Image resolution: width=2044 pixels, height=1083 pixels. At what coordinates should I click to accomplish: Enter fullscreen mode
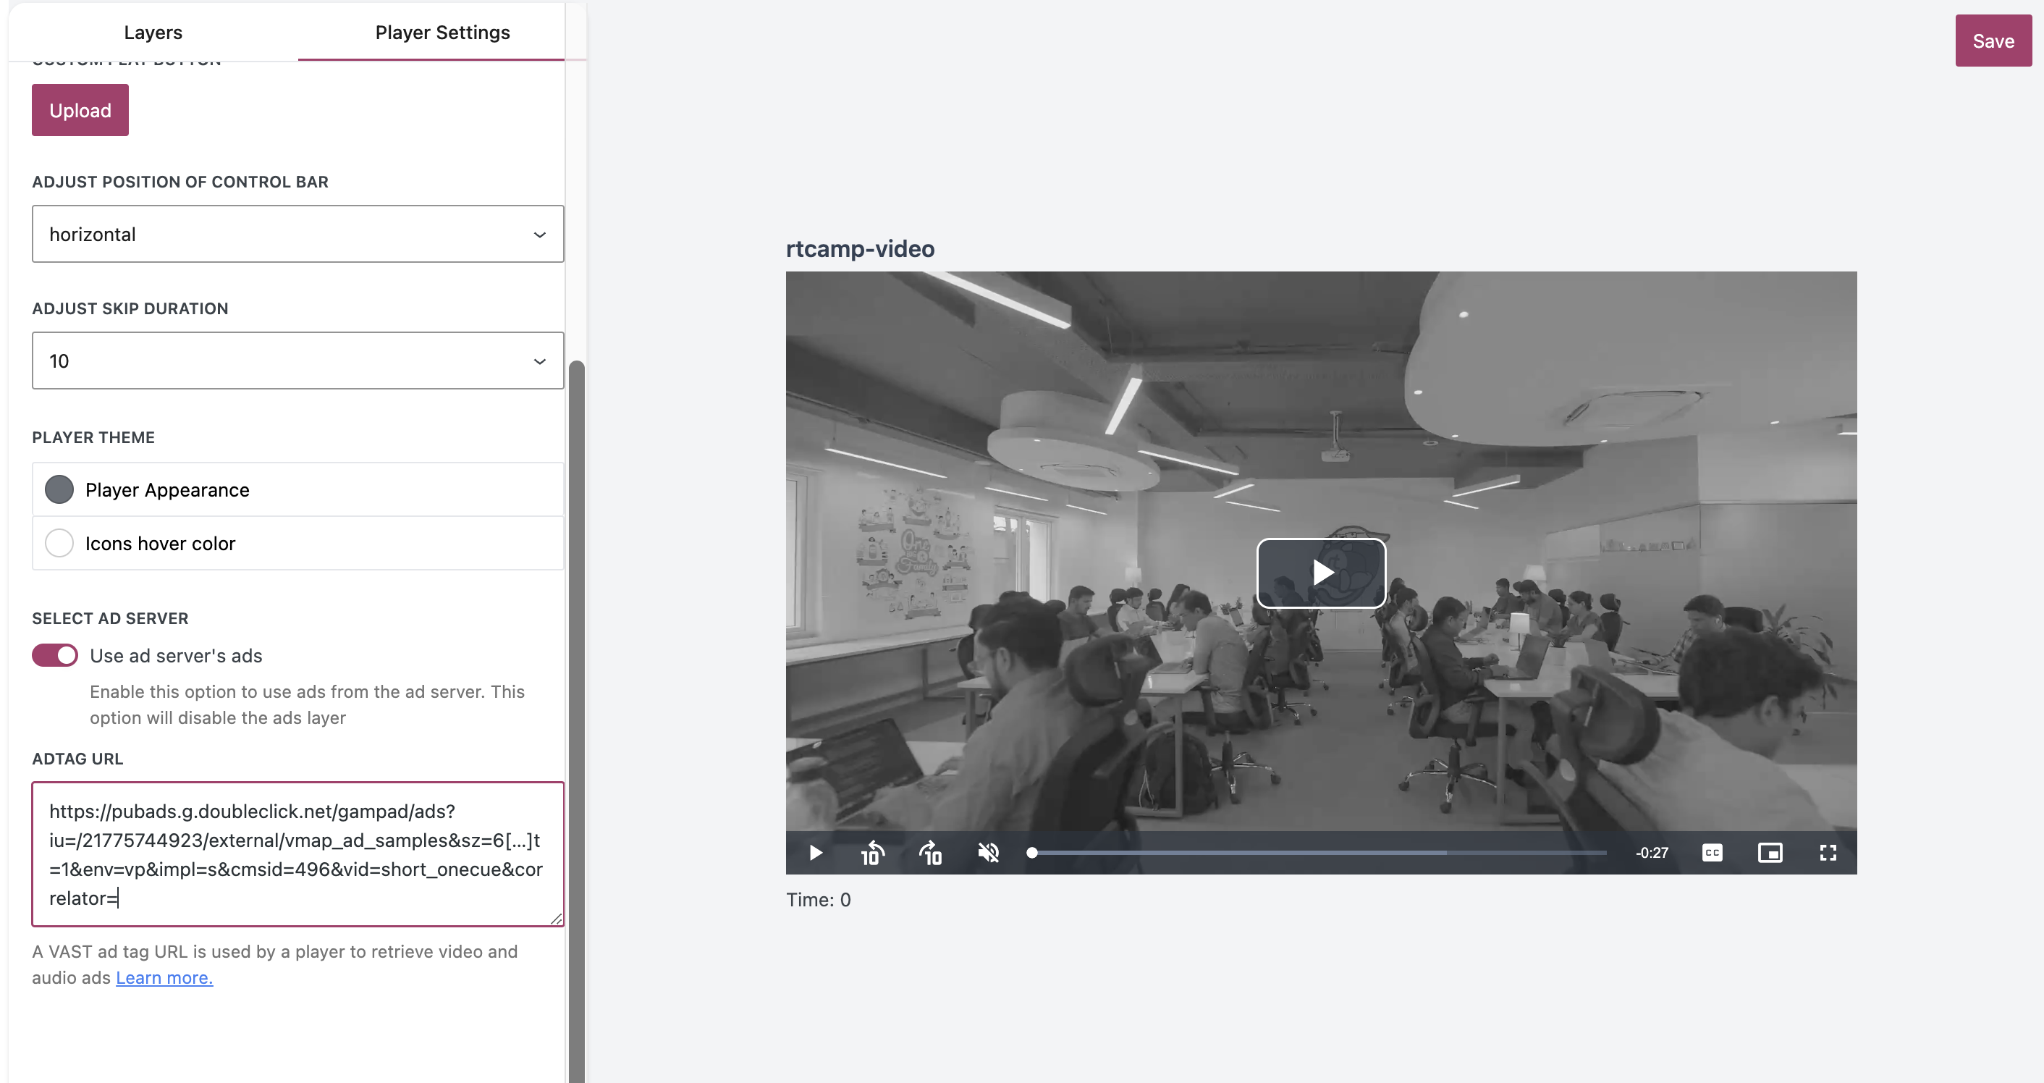pyautogui.click(x=1828, y=852)
